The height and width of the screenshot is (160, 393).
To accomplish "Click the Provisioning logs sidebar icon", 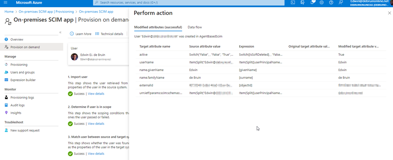I will [x=6, y=97].
